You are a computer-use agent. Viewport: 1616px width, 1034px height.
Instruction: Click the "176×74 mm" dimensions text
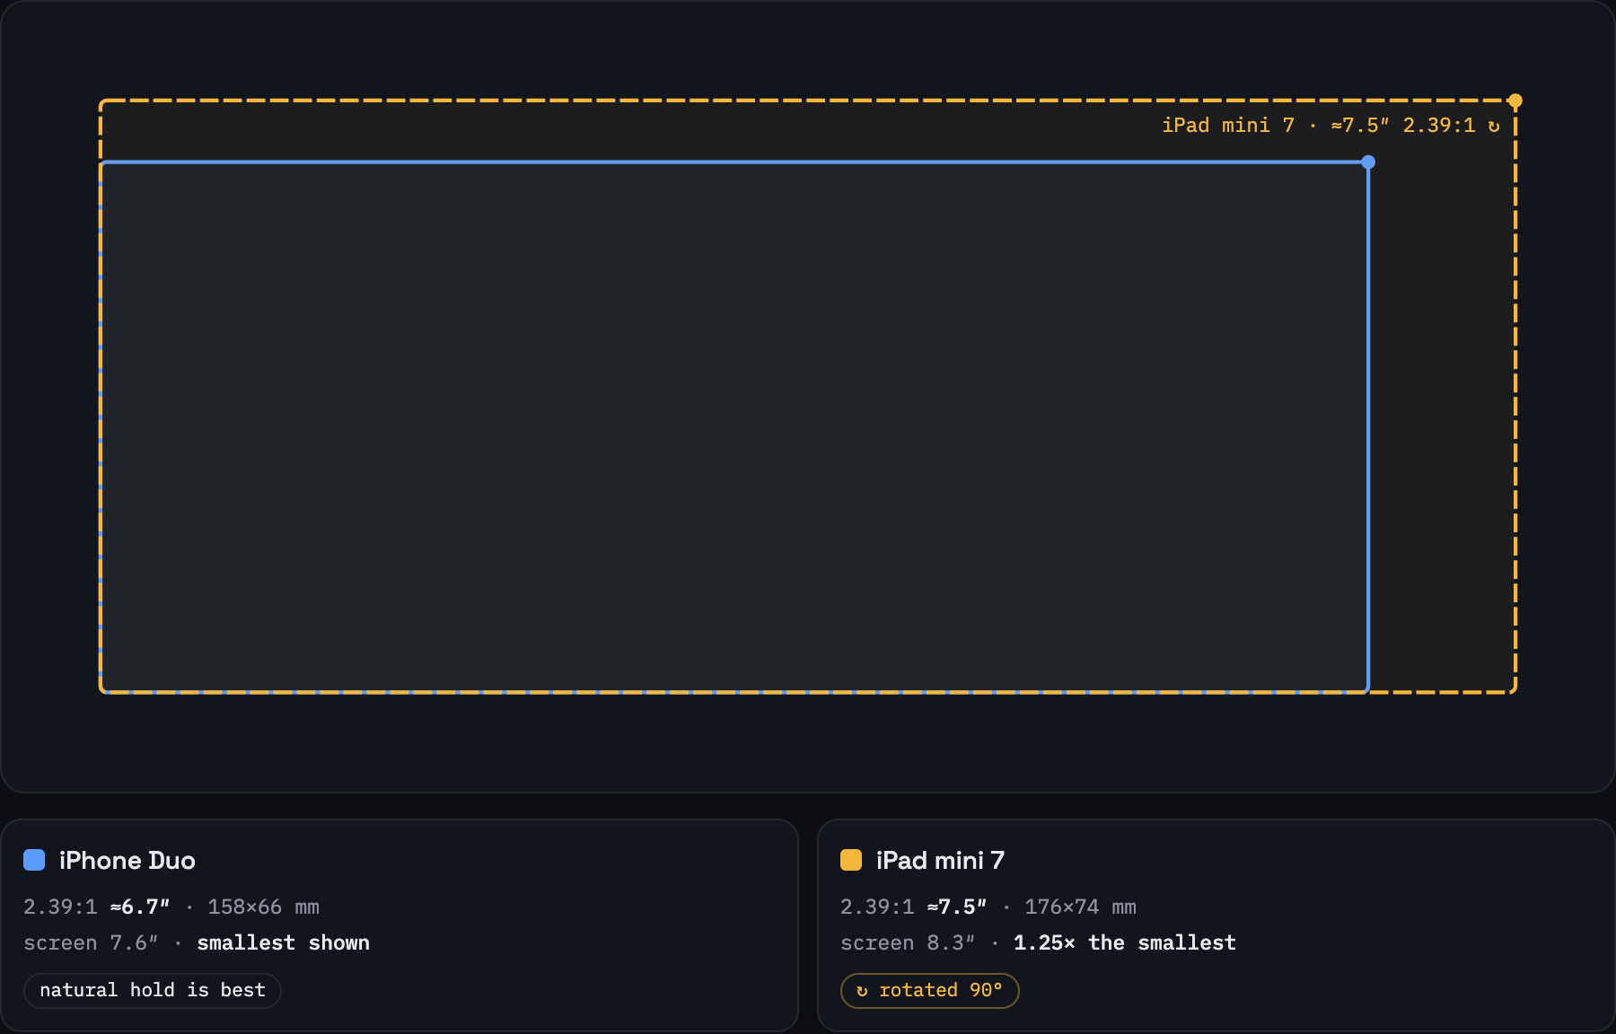point(1081,907)
